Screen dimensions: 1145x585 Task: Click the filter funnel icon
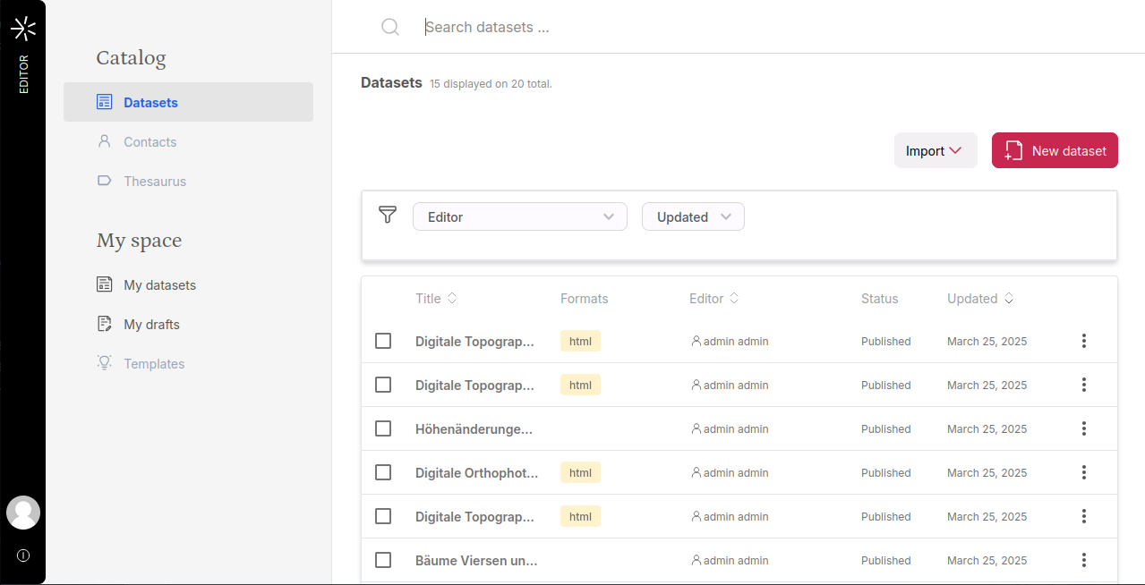tap(388, 215)
